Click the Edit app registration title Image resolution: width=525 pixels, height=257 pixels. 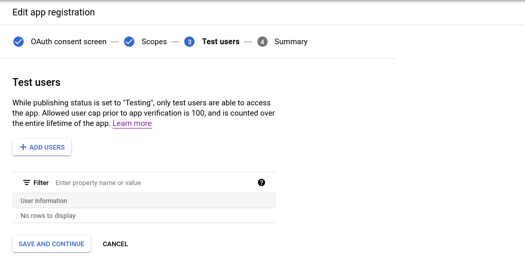pos(54,12)
